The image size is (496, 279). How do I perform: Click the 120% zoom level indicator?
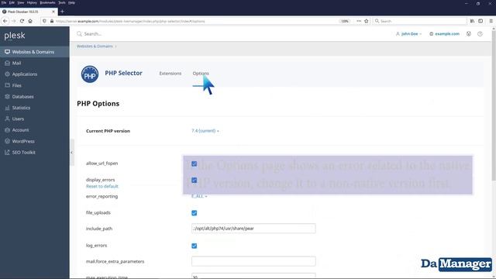[x=345, y=21]
